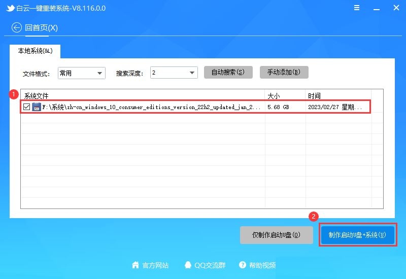Open 帮助视频 link
The image size is (406, 279).
(x=262, y=265)
